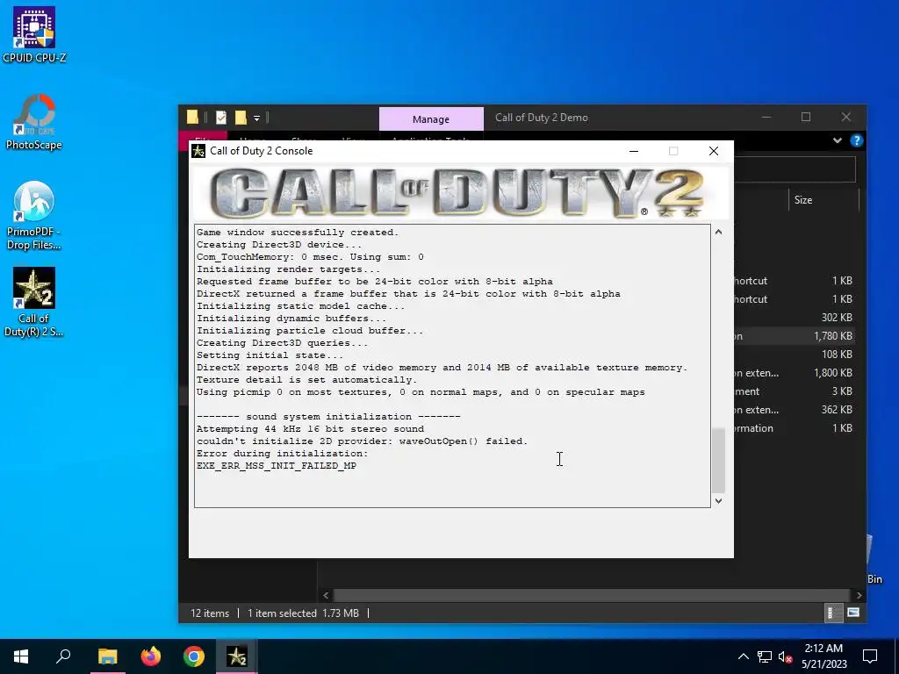Image resolution: width=899 pixels, height=674 pixels.
Task: Open the Customize Quick Access Toolbar dropdown
Action: [x=257, y=118]
